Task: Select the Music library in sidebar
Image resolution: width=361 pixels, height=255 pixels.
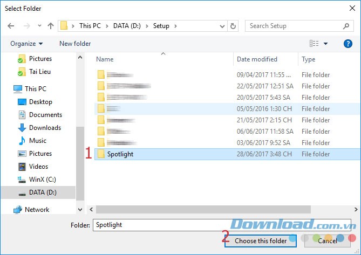Action: click(x=37, y=141)
